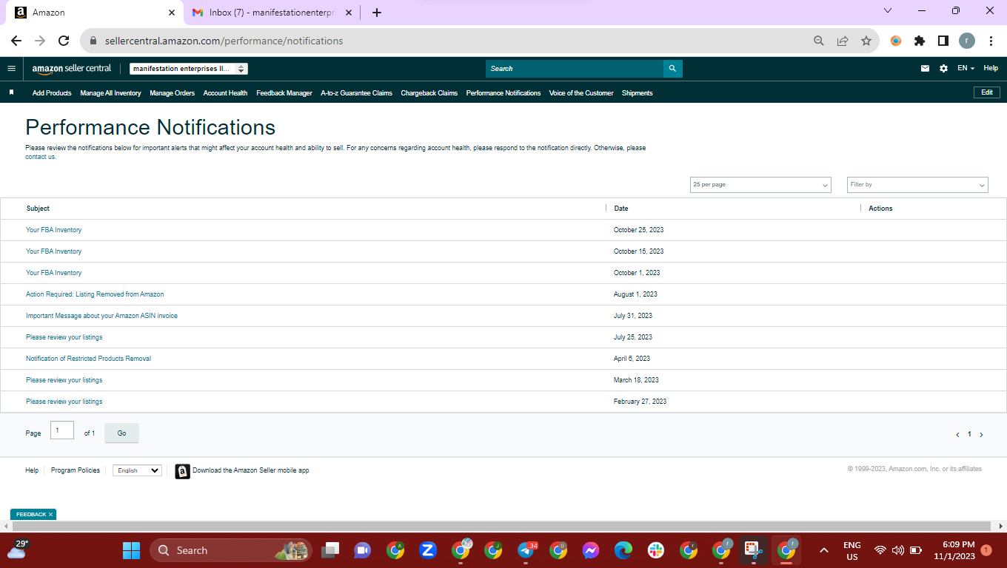Go to the next page with the right arrow
The height and width of the screenshot is (568, 1007).
pos(982,435)
